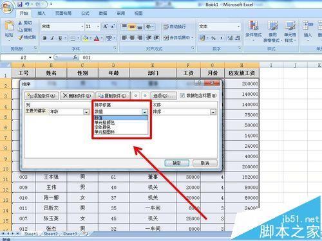Click the font color A icon
Viewport: 322px width, 241px height.
[97, 38]
